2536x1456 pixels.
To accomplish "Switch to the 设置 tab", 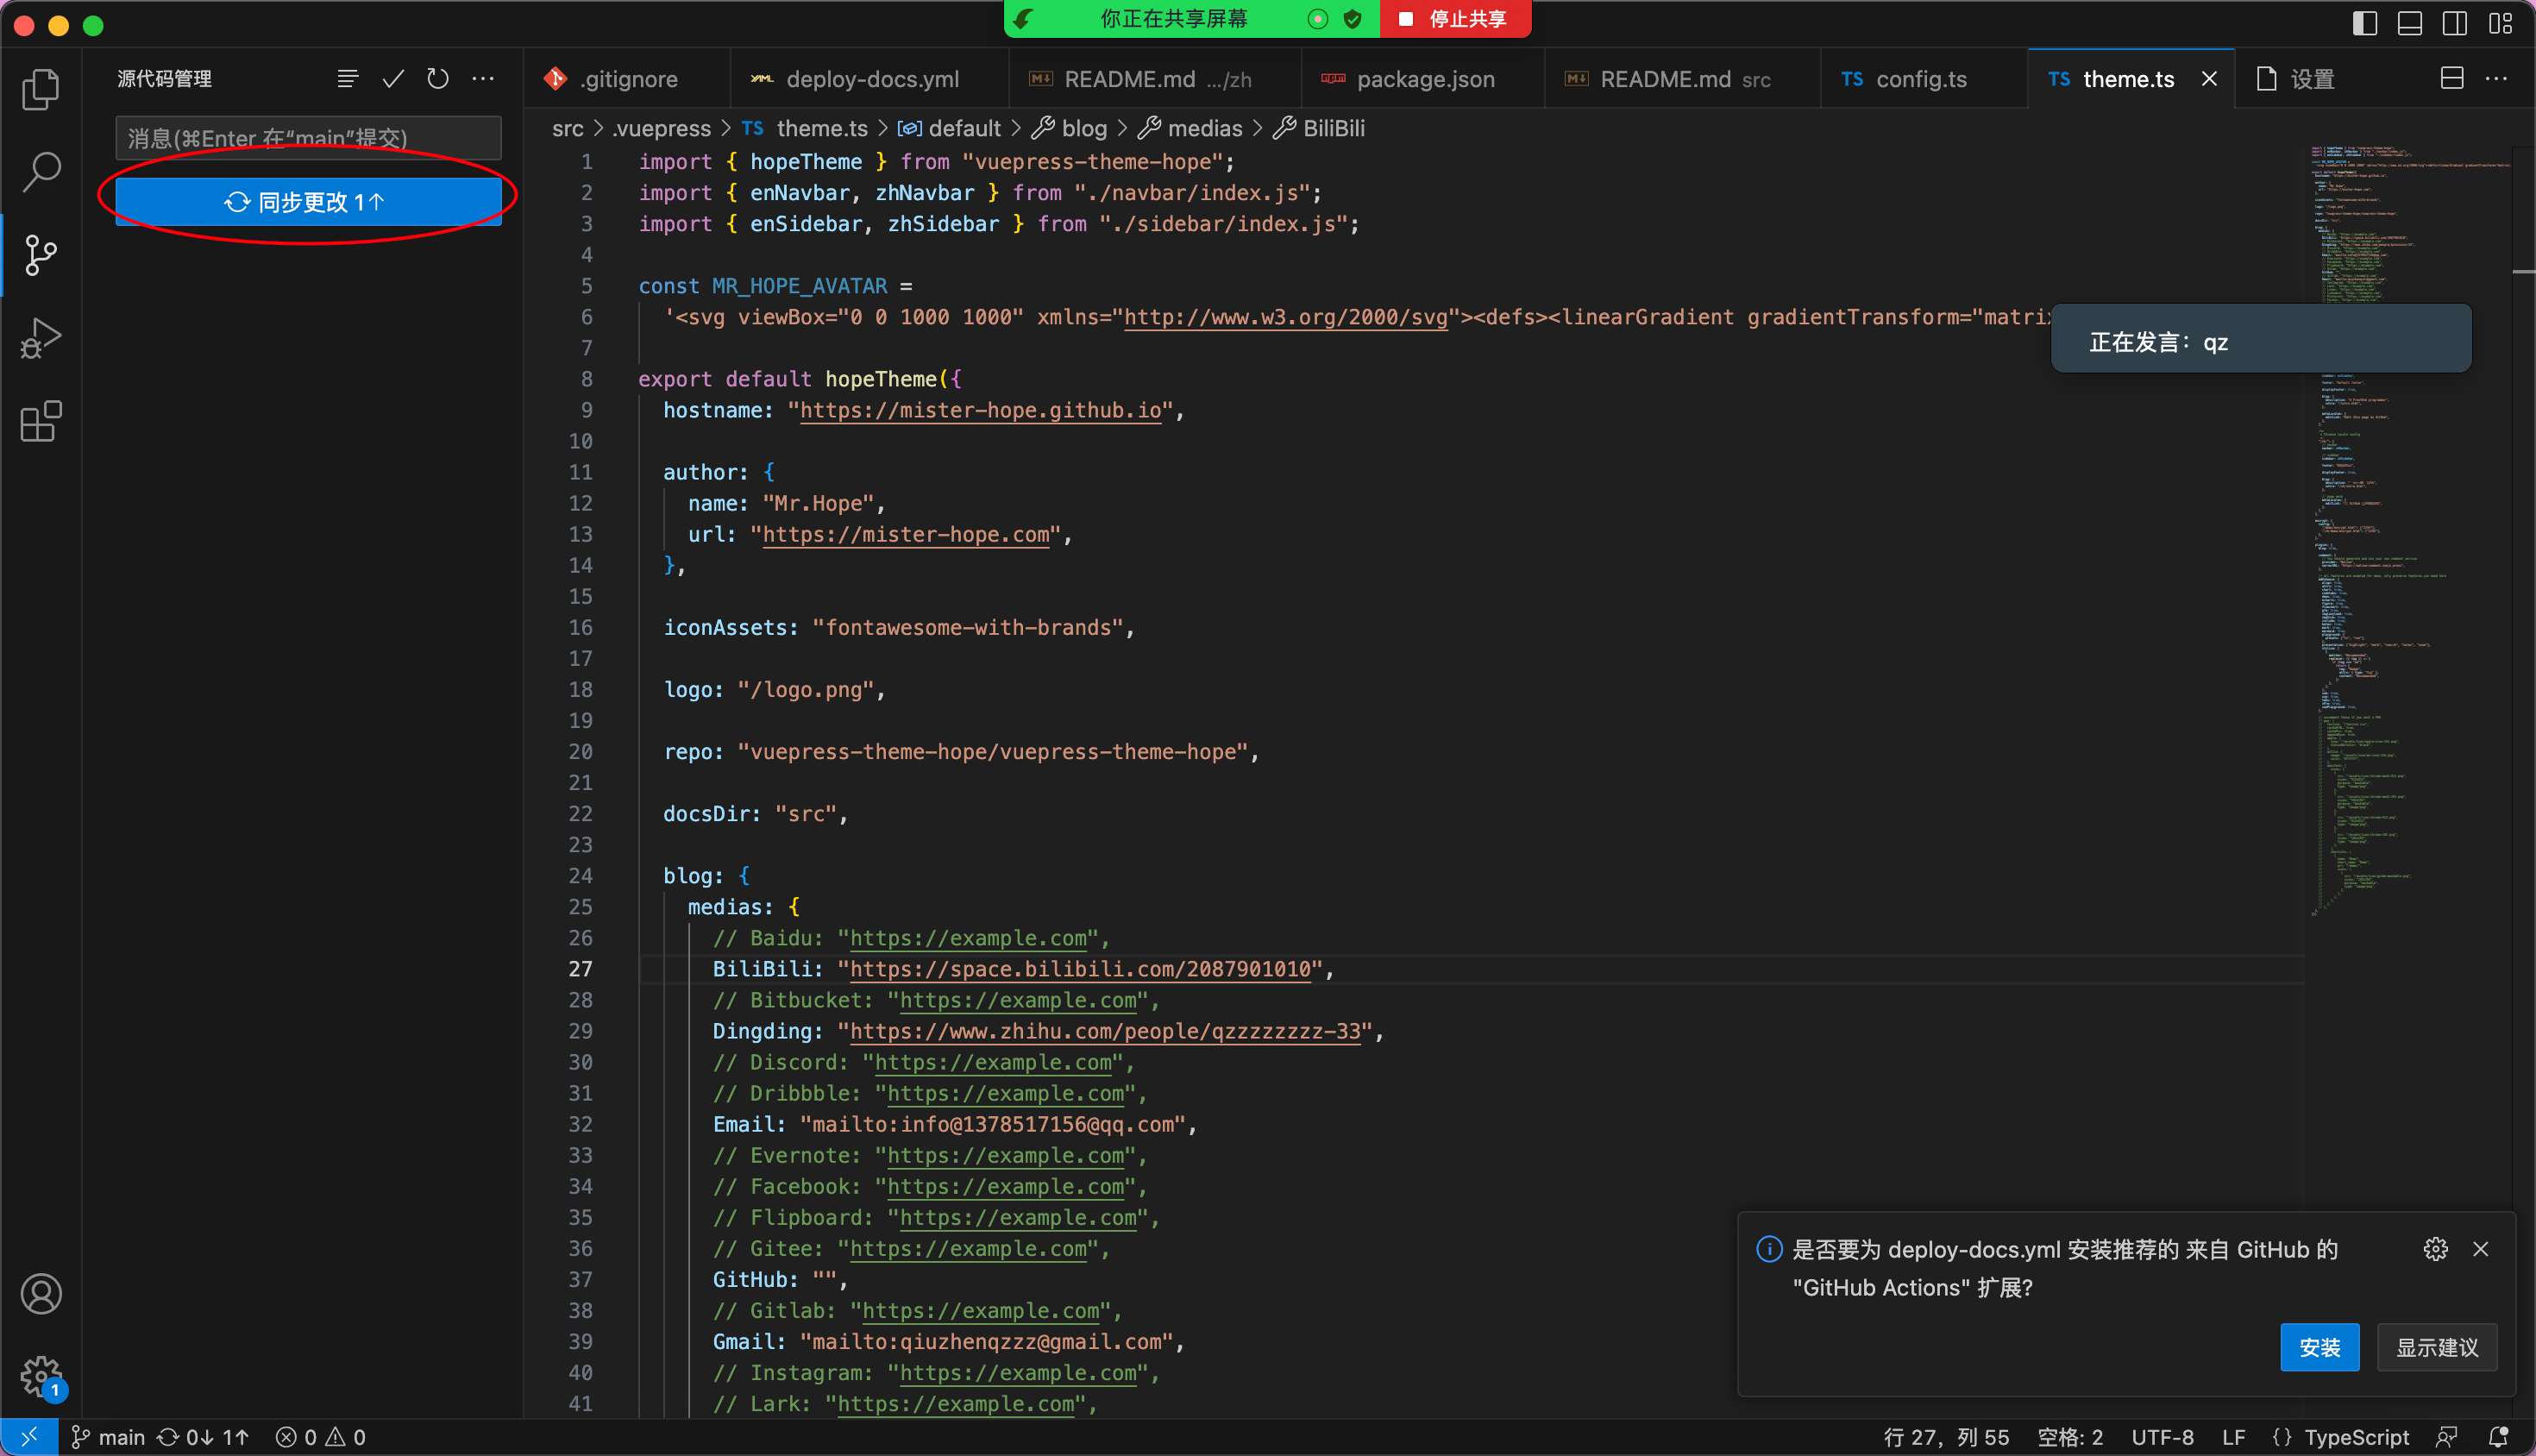I will click(x=2310, y=79).
